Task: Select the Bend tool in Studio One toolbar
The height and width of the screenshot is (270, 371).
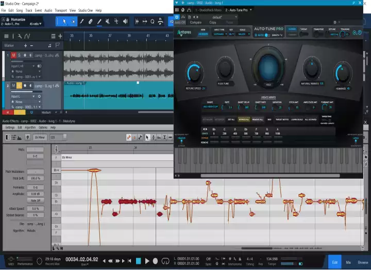Action: 116,22
